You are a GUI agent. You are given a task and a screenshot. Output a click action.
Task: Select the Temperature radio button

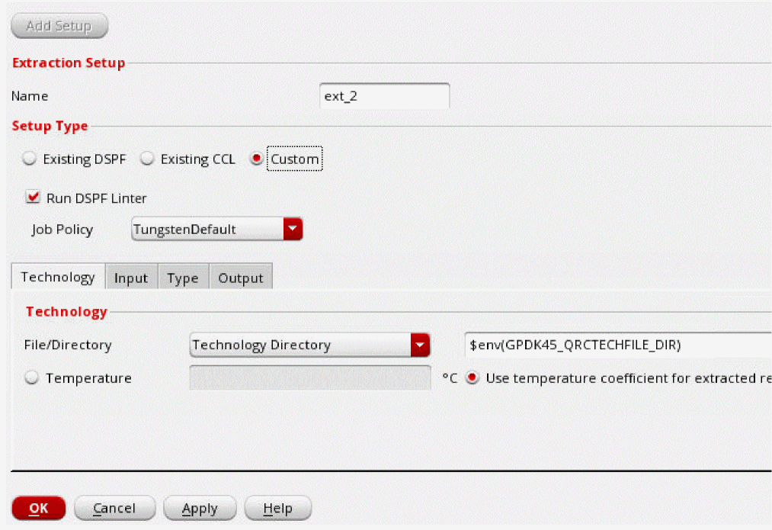coord(32,377)
